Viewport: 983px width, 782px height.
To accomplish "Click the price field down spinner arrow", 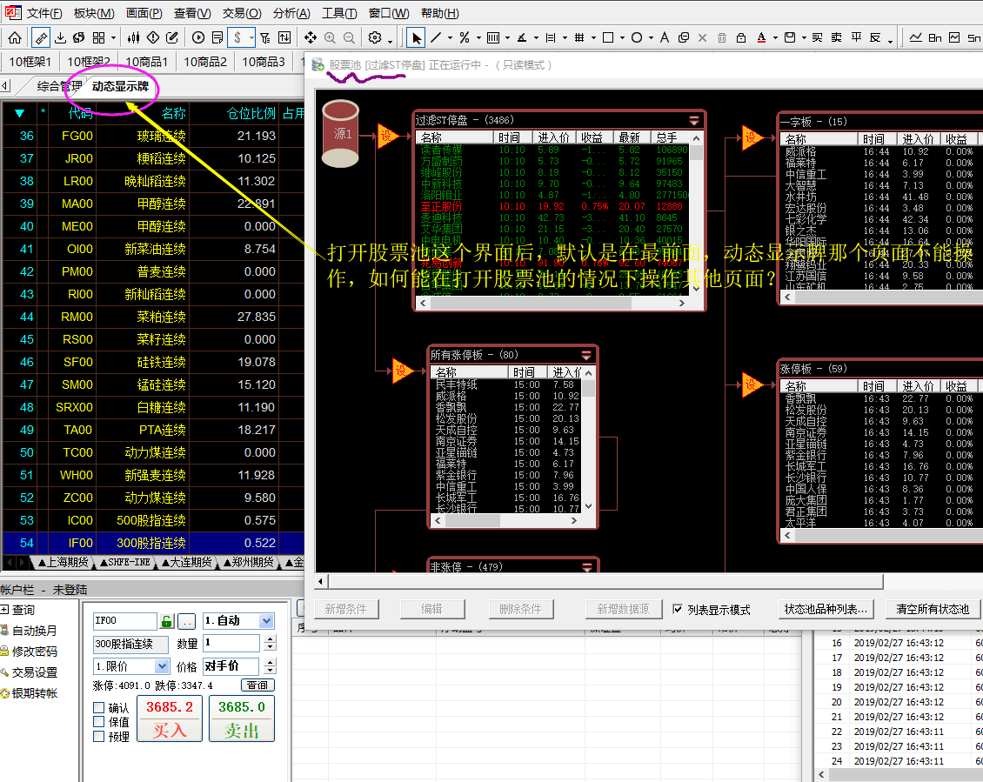I will tap(271, 670).
